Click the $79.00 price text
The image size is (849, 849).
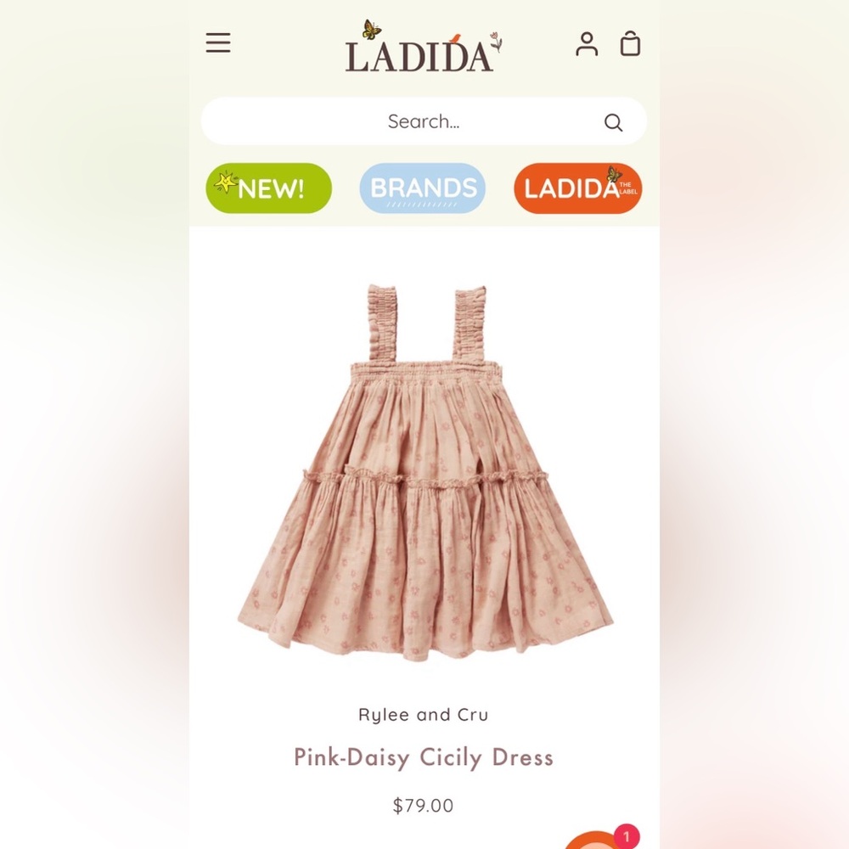tap(424, 805)
